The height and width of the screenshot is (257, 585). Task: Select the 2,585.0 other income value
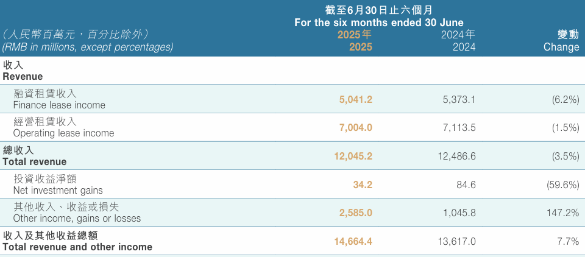355,213
